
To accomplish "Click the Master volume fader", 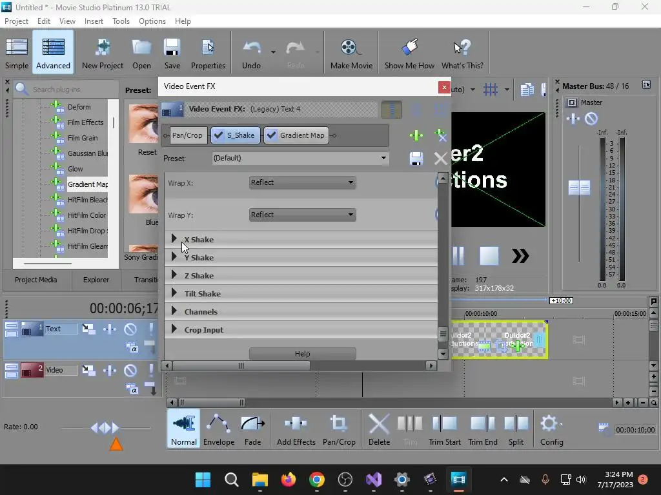I will pos(579,188).
